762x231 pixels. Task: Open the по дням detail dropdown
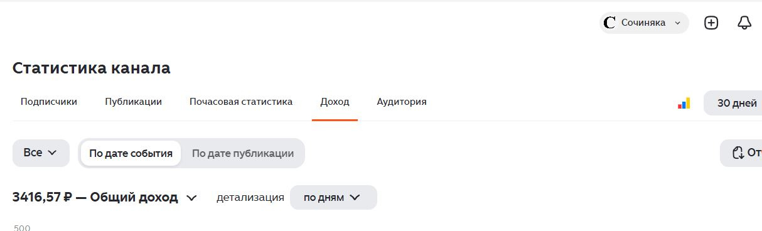coord(333,197)
